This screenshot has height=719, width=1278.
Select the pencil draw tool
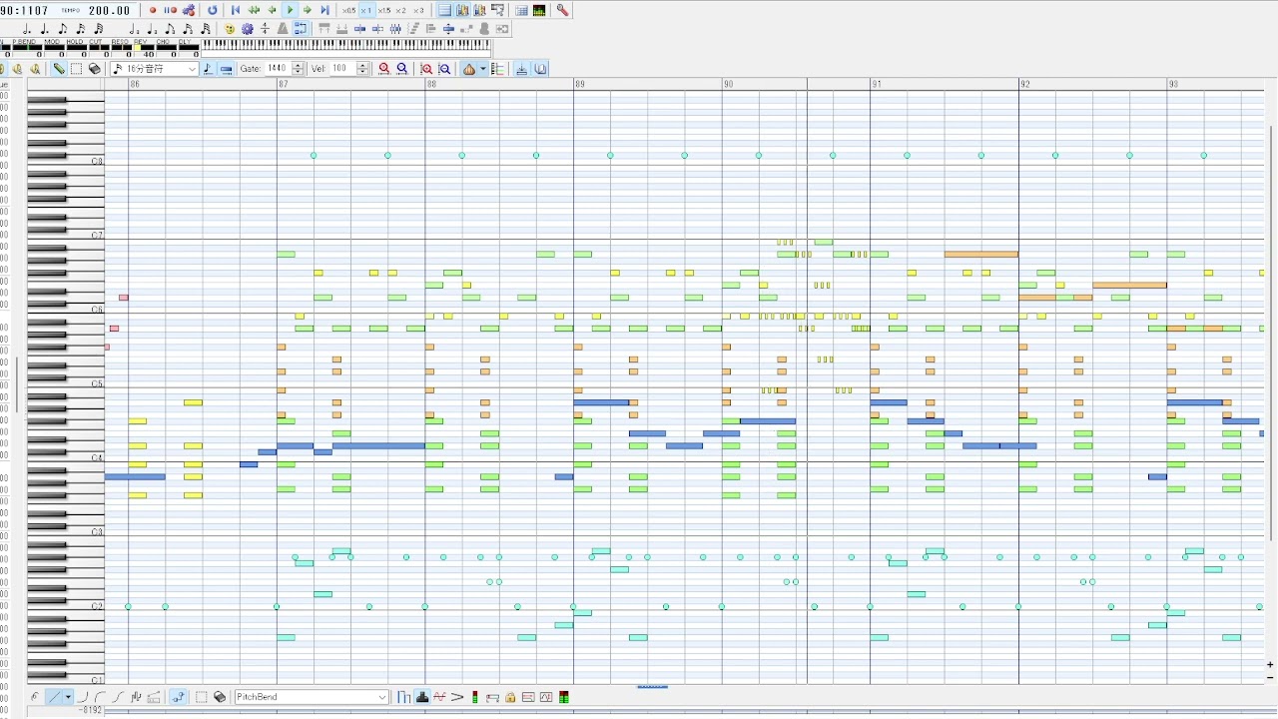coord(59,69)
